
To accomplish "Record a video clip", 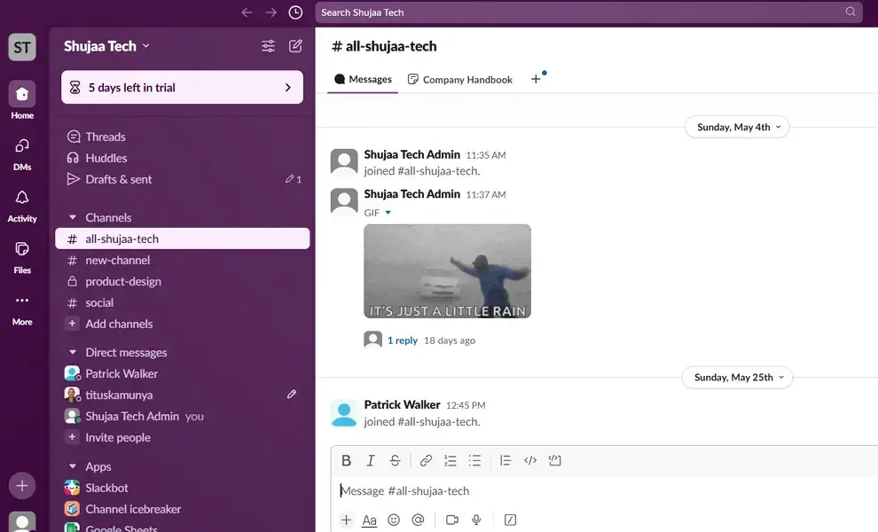I will coord(452,520).
